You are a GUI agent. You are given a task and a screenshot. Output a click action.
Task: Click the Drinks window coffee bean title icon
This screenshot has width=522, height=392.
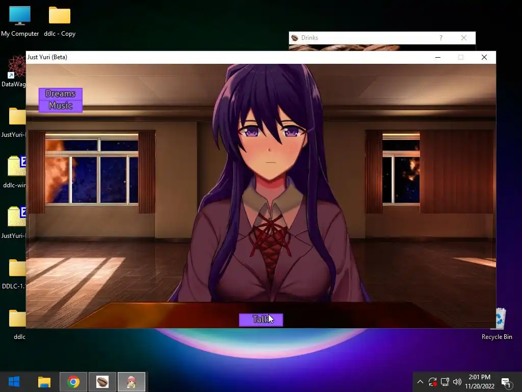point(295,38)
